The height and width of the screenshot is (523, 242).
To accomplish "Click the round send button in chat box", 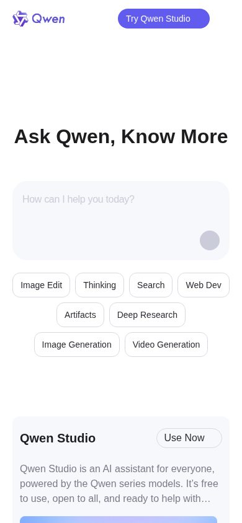I will 210,240.
